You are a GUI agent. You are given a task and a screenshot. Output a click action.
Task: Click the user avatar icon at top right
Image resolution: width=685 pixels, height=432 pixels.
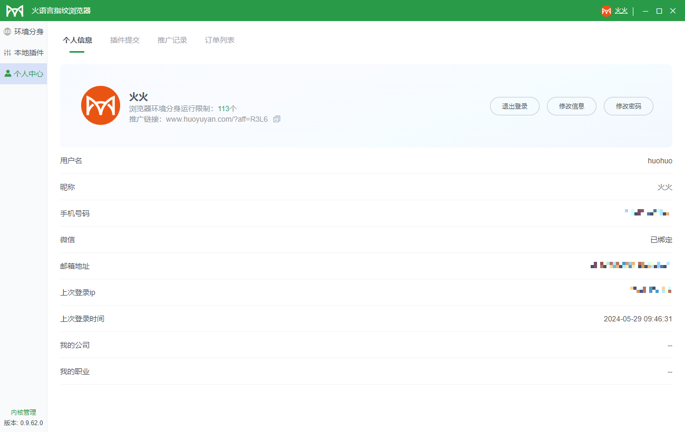[x=606, y=10]
